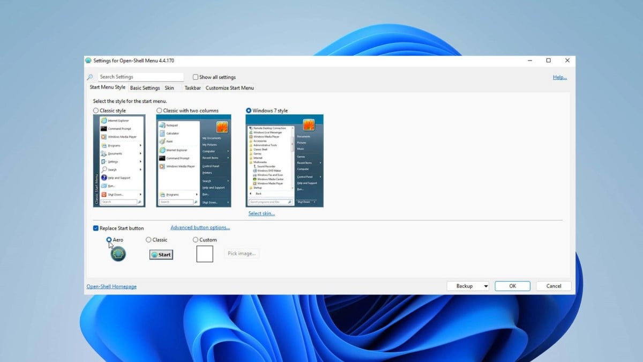Click the Windows DVD Maker icon in Windows 7 preview
The height and width of the screenshot is (362, 643).
[255, 171]
